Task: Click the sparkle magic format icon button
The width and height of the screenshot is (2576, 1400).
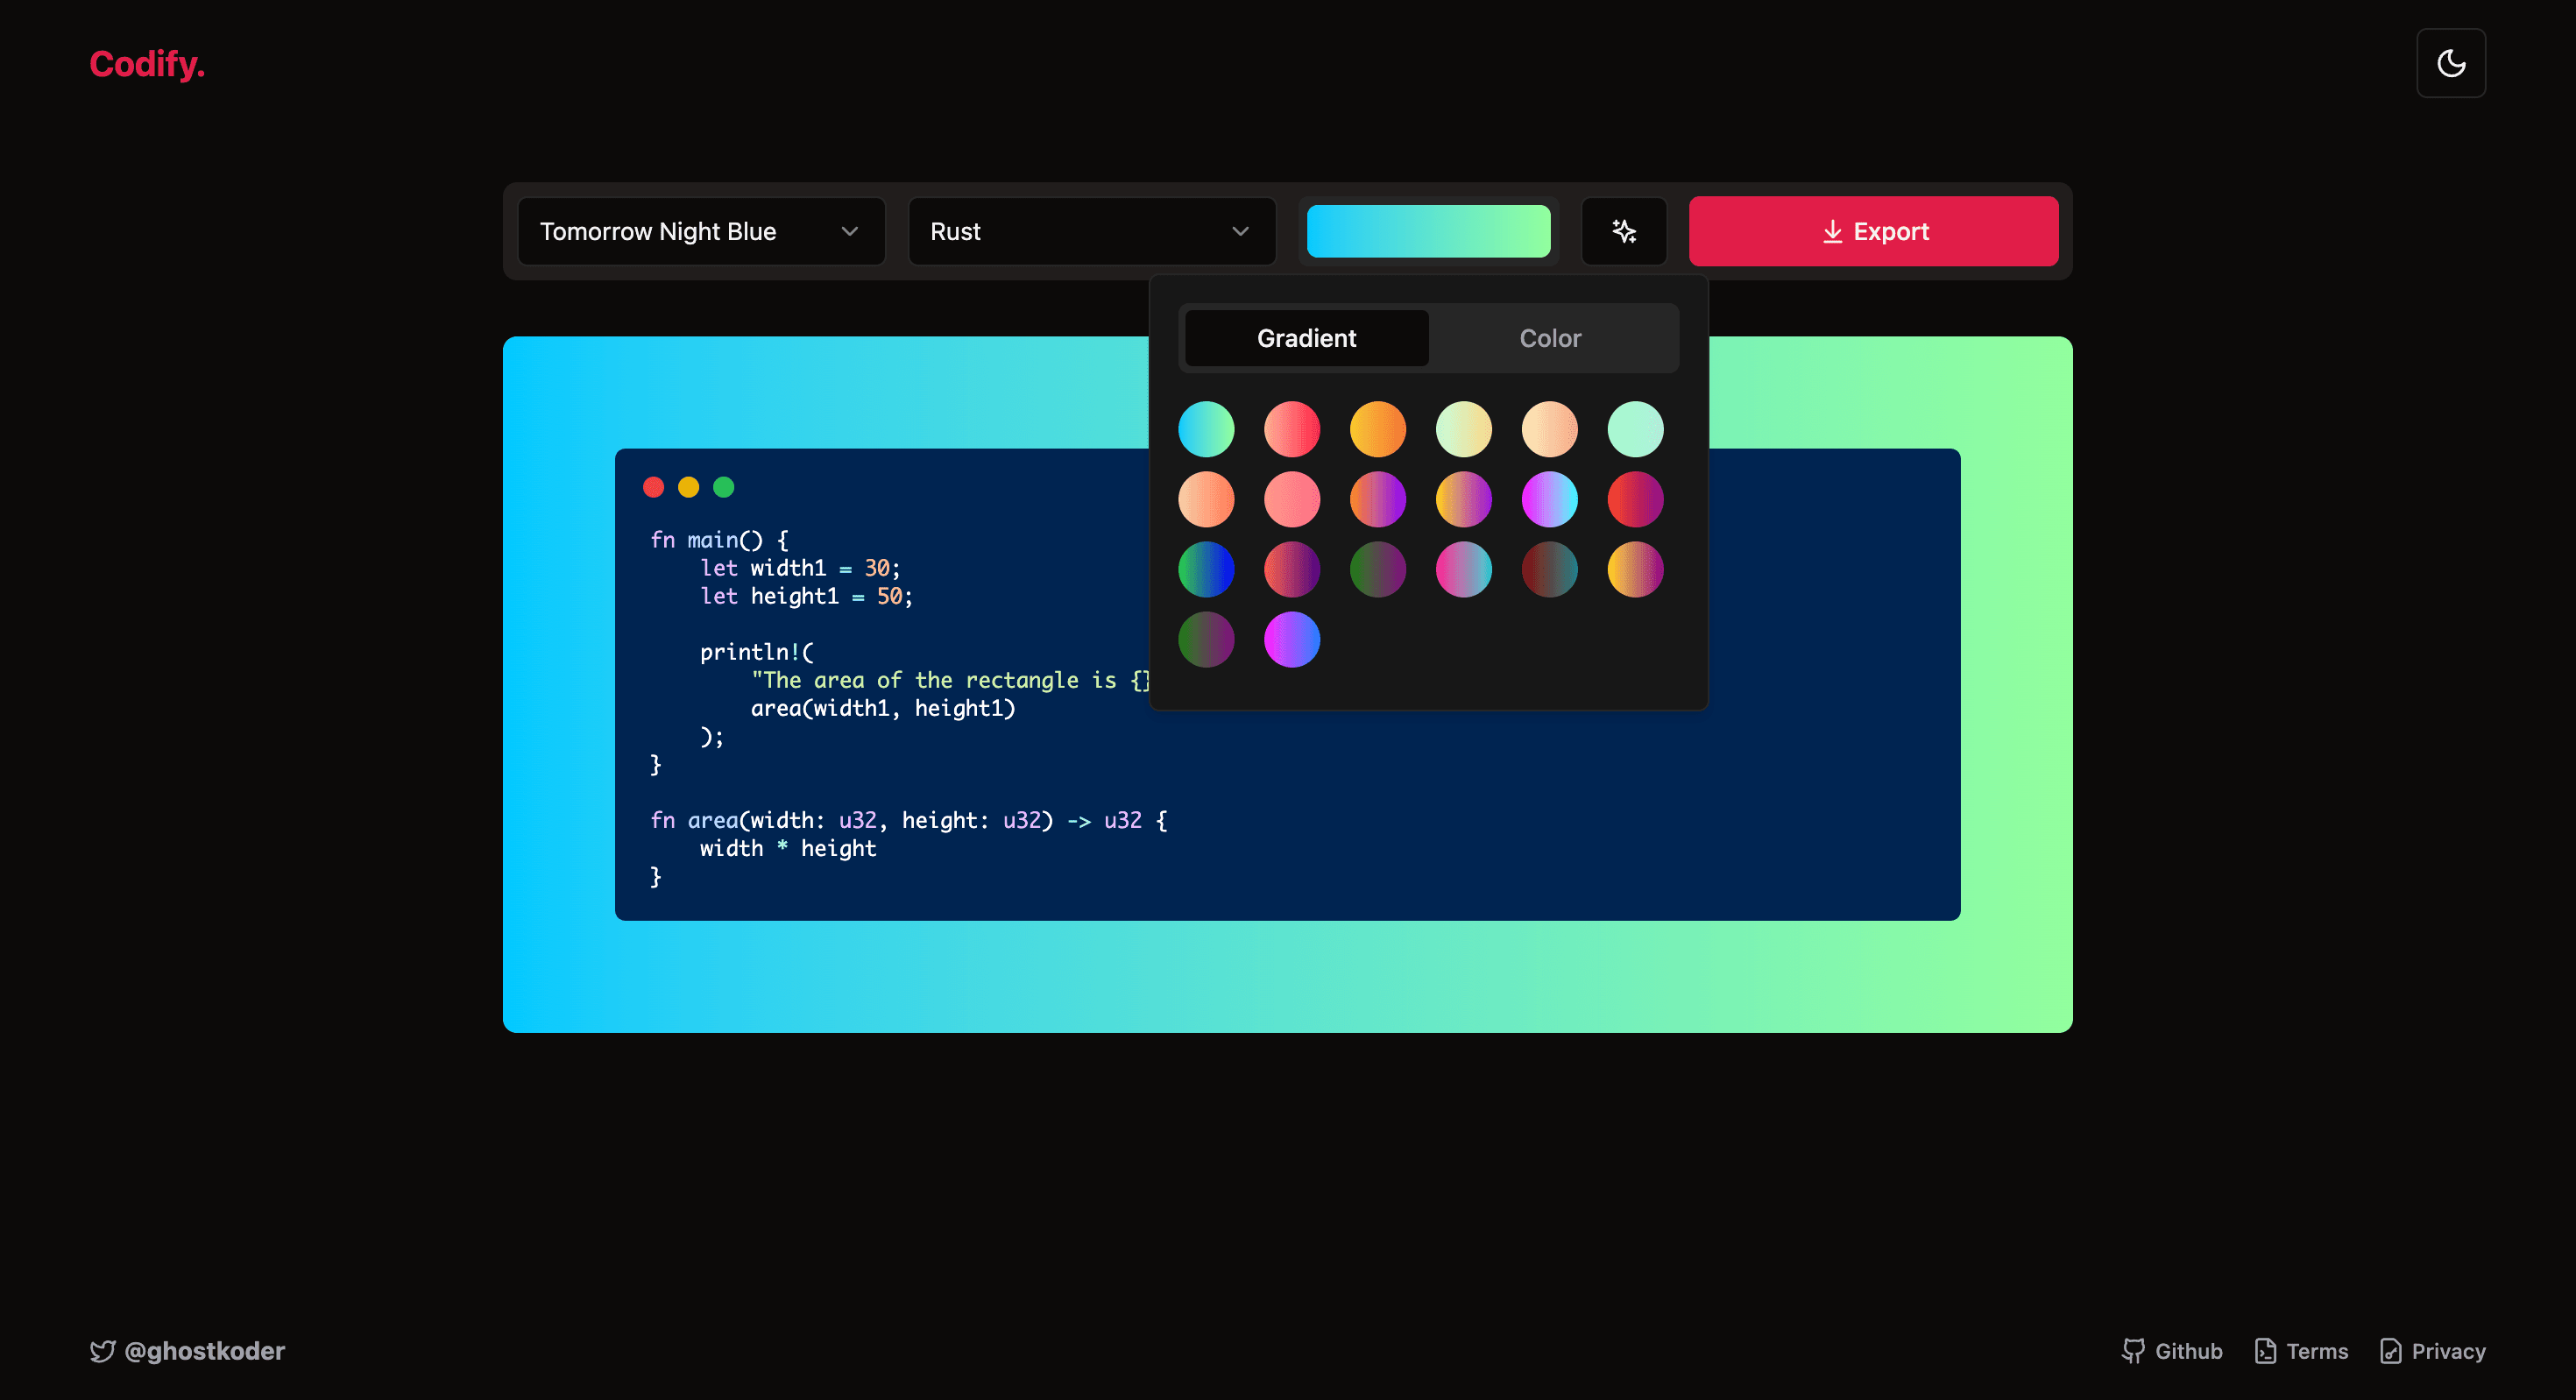Action: pos(1624,231)
